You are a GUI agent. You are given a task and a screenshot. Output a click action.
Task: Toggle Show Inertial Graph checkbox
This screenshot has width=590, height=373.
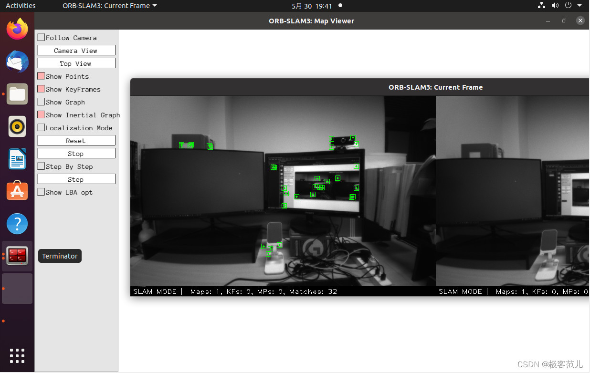(41, 114)
